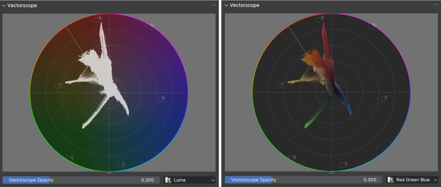Image resolution: width=441 pixels, height=187 pixels.
Task: Click the B target box in left vectorscope
Action: click(x=161, y=99)
